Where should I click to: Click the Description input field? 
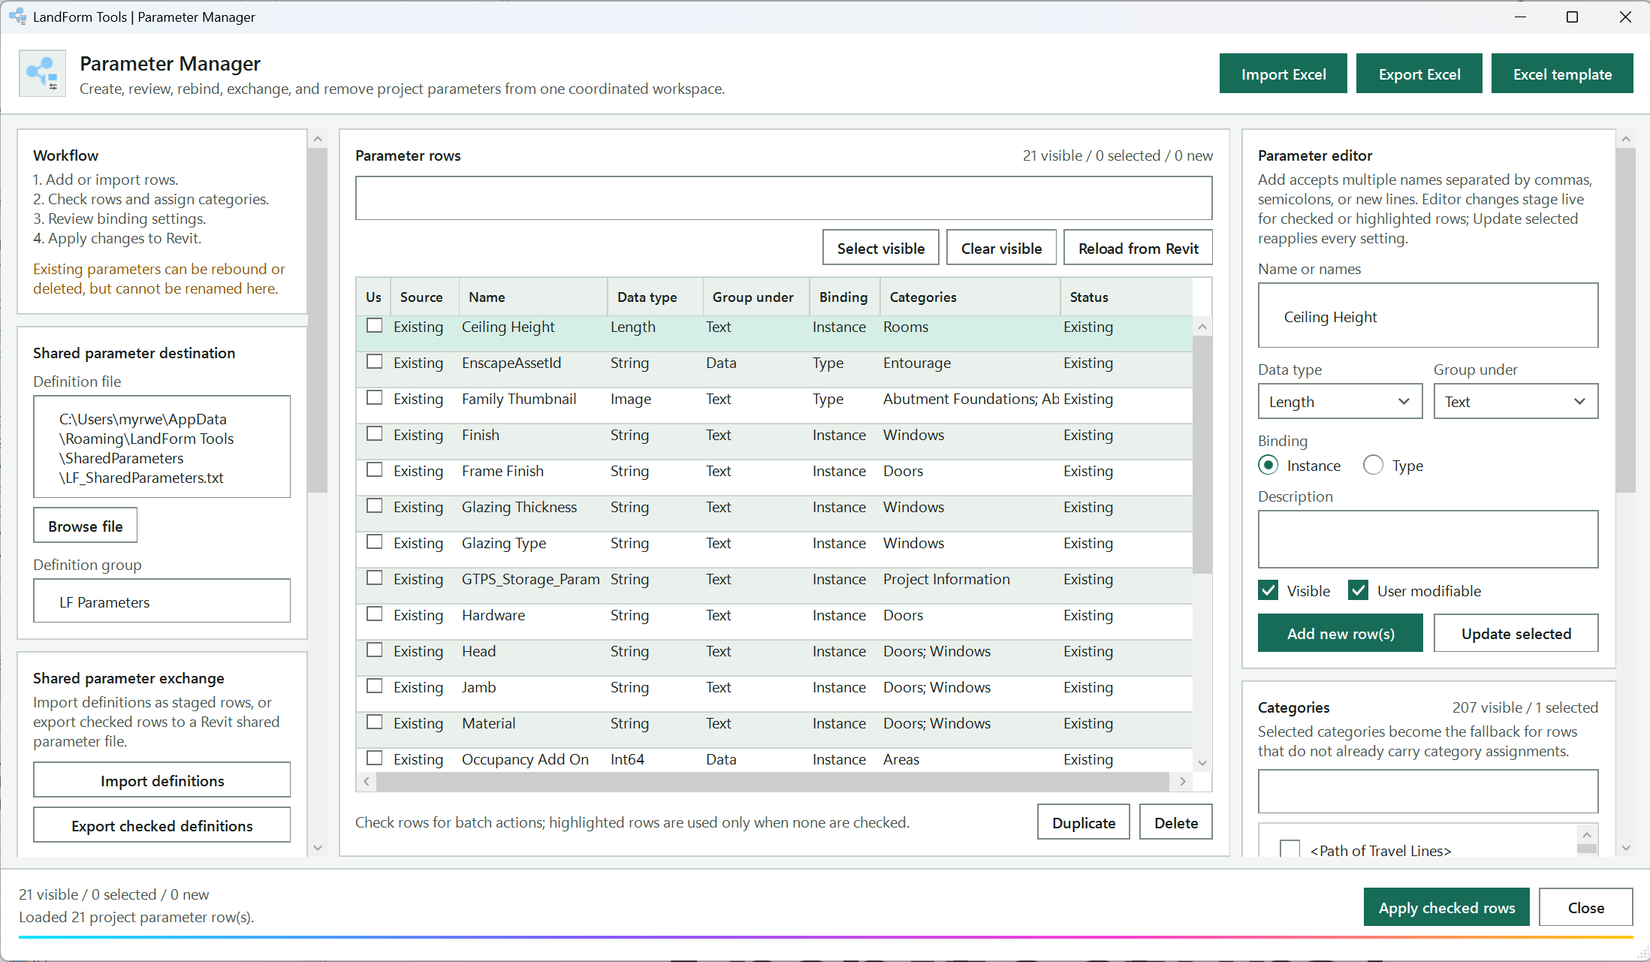pos(1428,538)
